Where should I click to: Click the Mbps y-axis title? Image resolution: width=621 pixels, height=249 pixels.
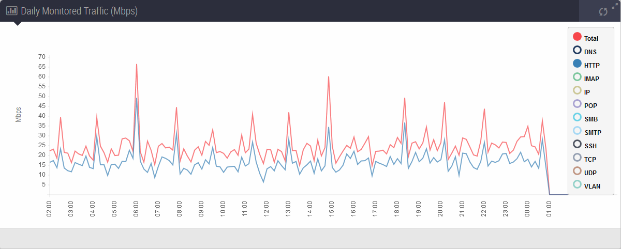tap(19, 115)
